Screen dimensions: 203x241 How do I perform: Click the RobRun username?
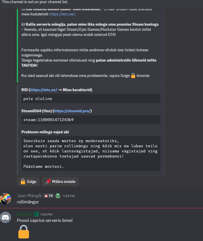(x=25, y=214)
